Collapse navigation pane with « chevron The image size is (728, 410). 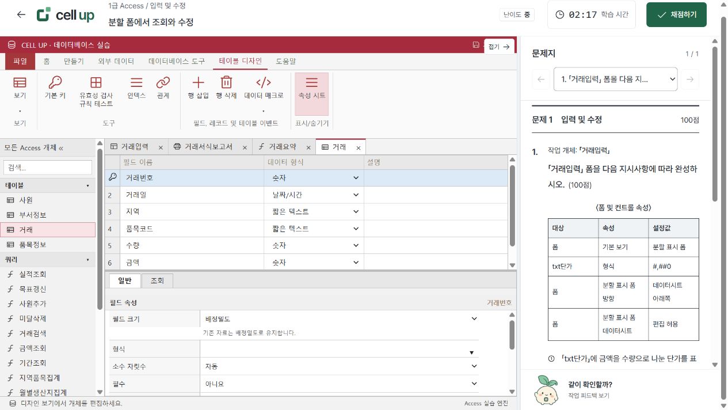pyautogui.click(x=61, y=147)
